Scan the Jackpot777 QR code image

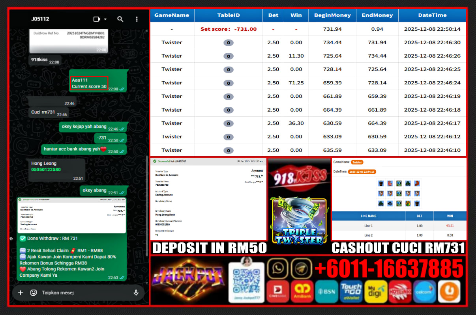pyautogui.click(x=245, y=281)
